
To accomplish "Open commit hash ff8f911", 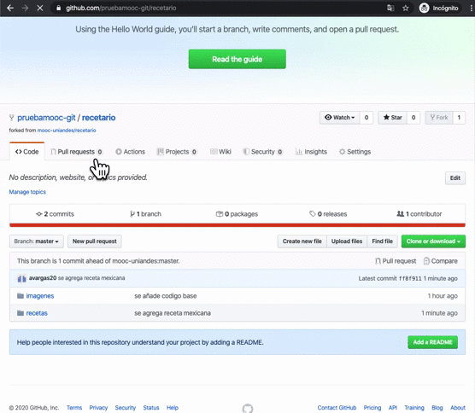I will click(410, 278).
